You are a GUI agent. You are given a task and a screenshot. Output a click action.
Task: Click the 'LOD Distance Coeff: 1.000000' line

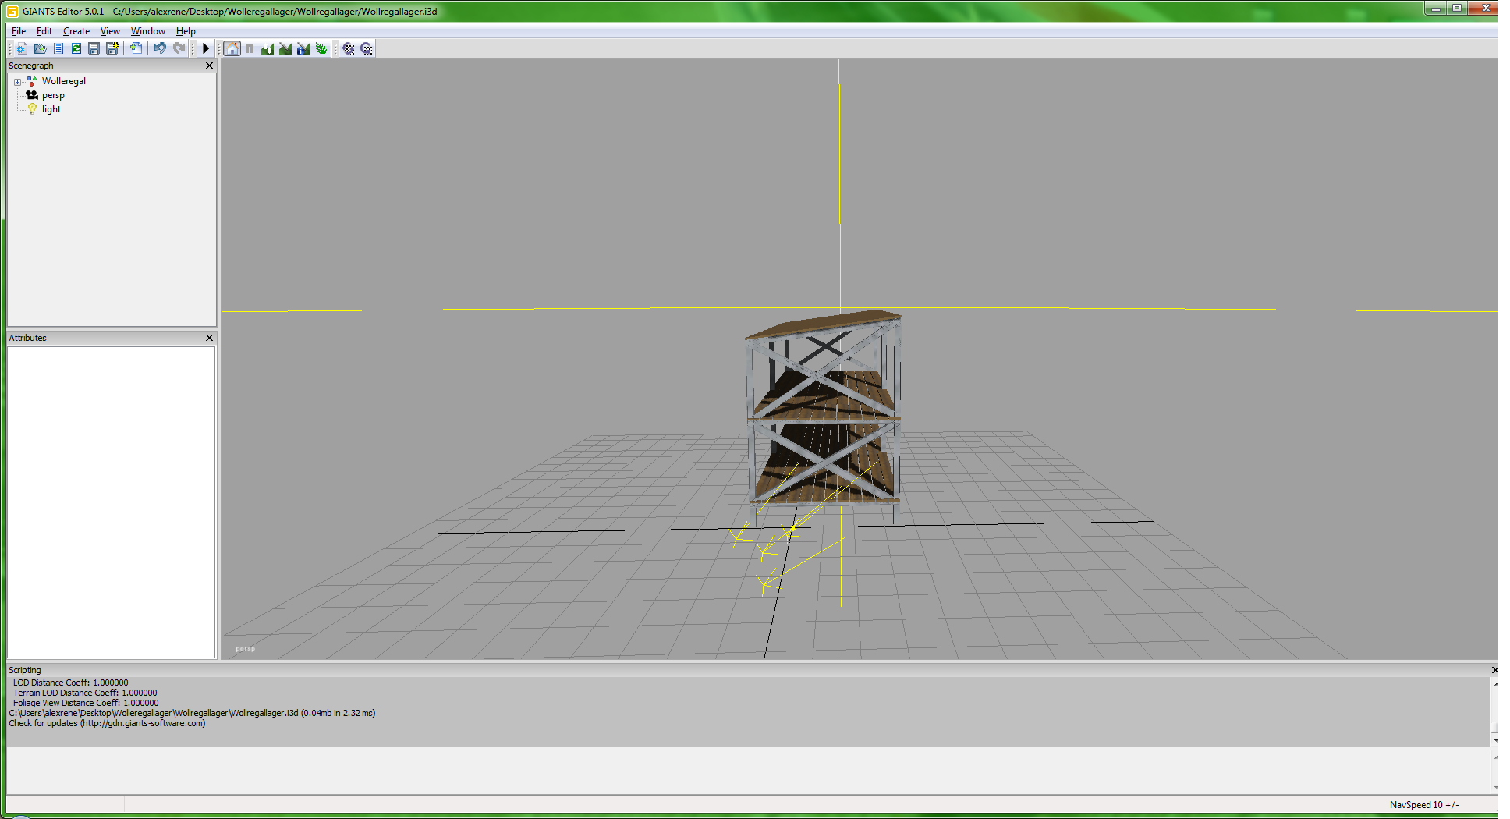pyautogui.click(x=70, y=682)
